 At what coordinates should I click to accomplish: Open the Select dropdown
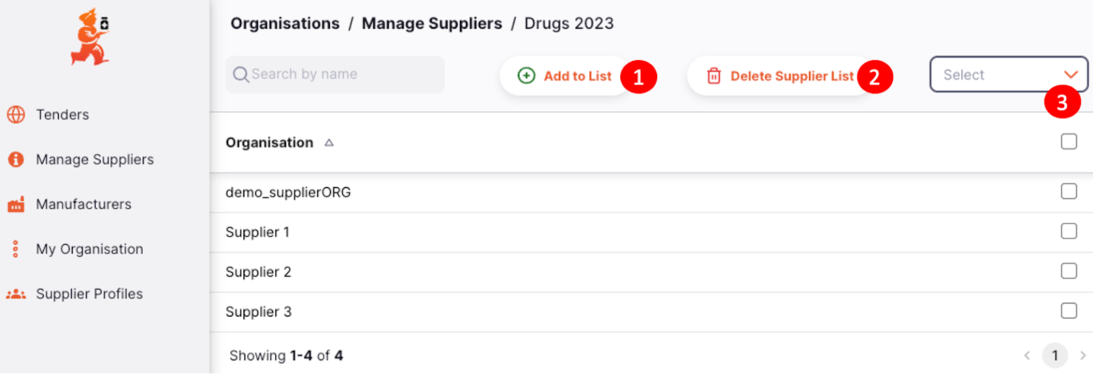(x=1008, y=74)
